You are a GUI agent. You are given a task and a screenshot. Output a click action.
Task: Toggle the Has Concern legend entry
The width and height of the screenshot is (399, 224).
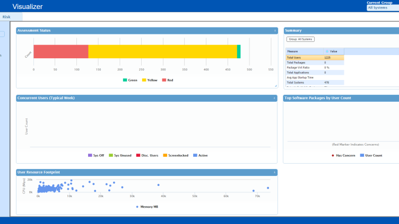point(343,156)
